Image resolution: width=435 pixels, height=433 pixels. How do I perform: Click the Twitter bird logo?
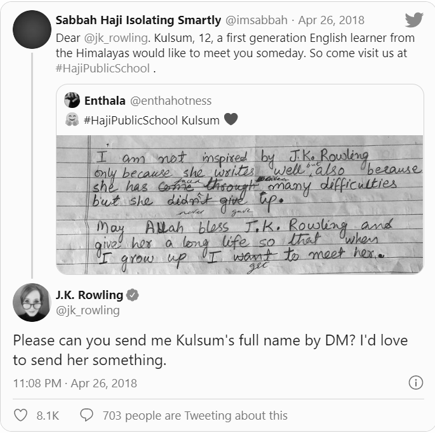(x=414, y=20)
